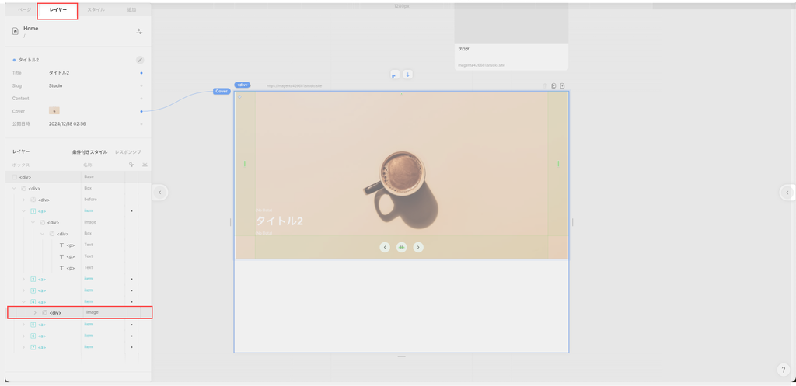
Task: Open page settings sliders icon beside Home
Action: point(139,31)
